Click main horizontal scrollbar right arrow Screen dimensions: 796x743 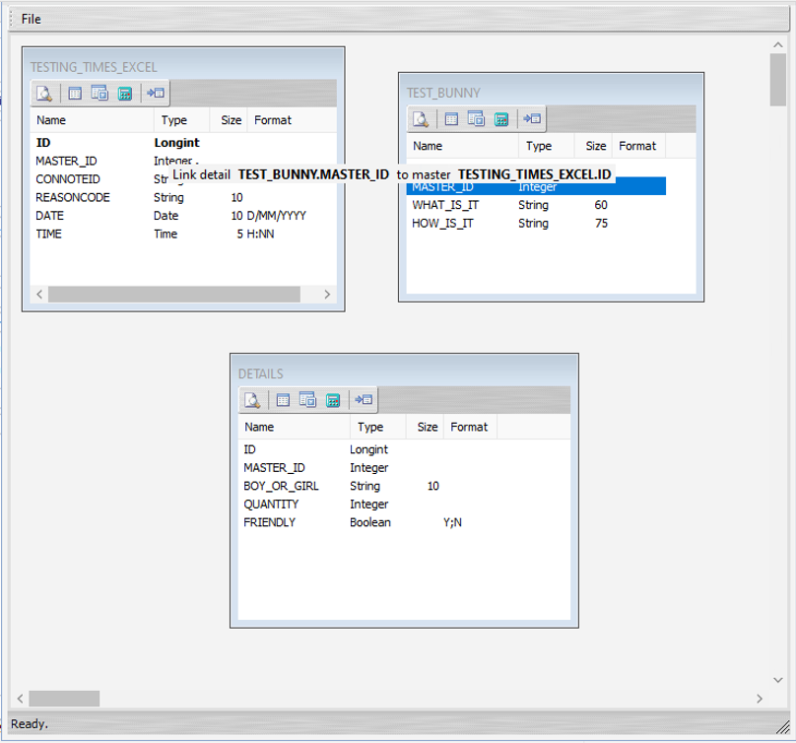(760, 699)
